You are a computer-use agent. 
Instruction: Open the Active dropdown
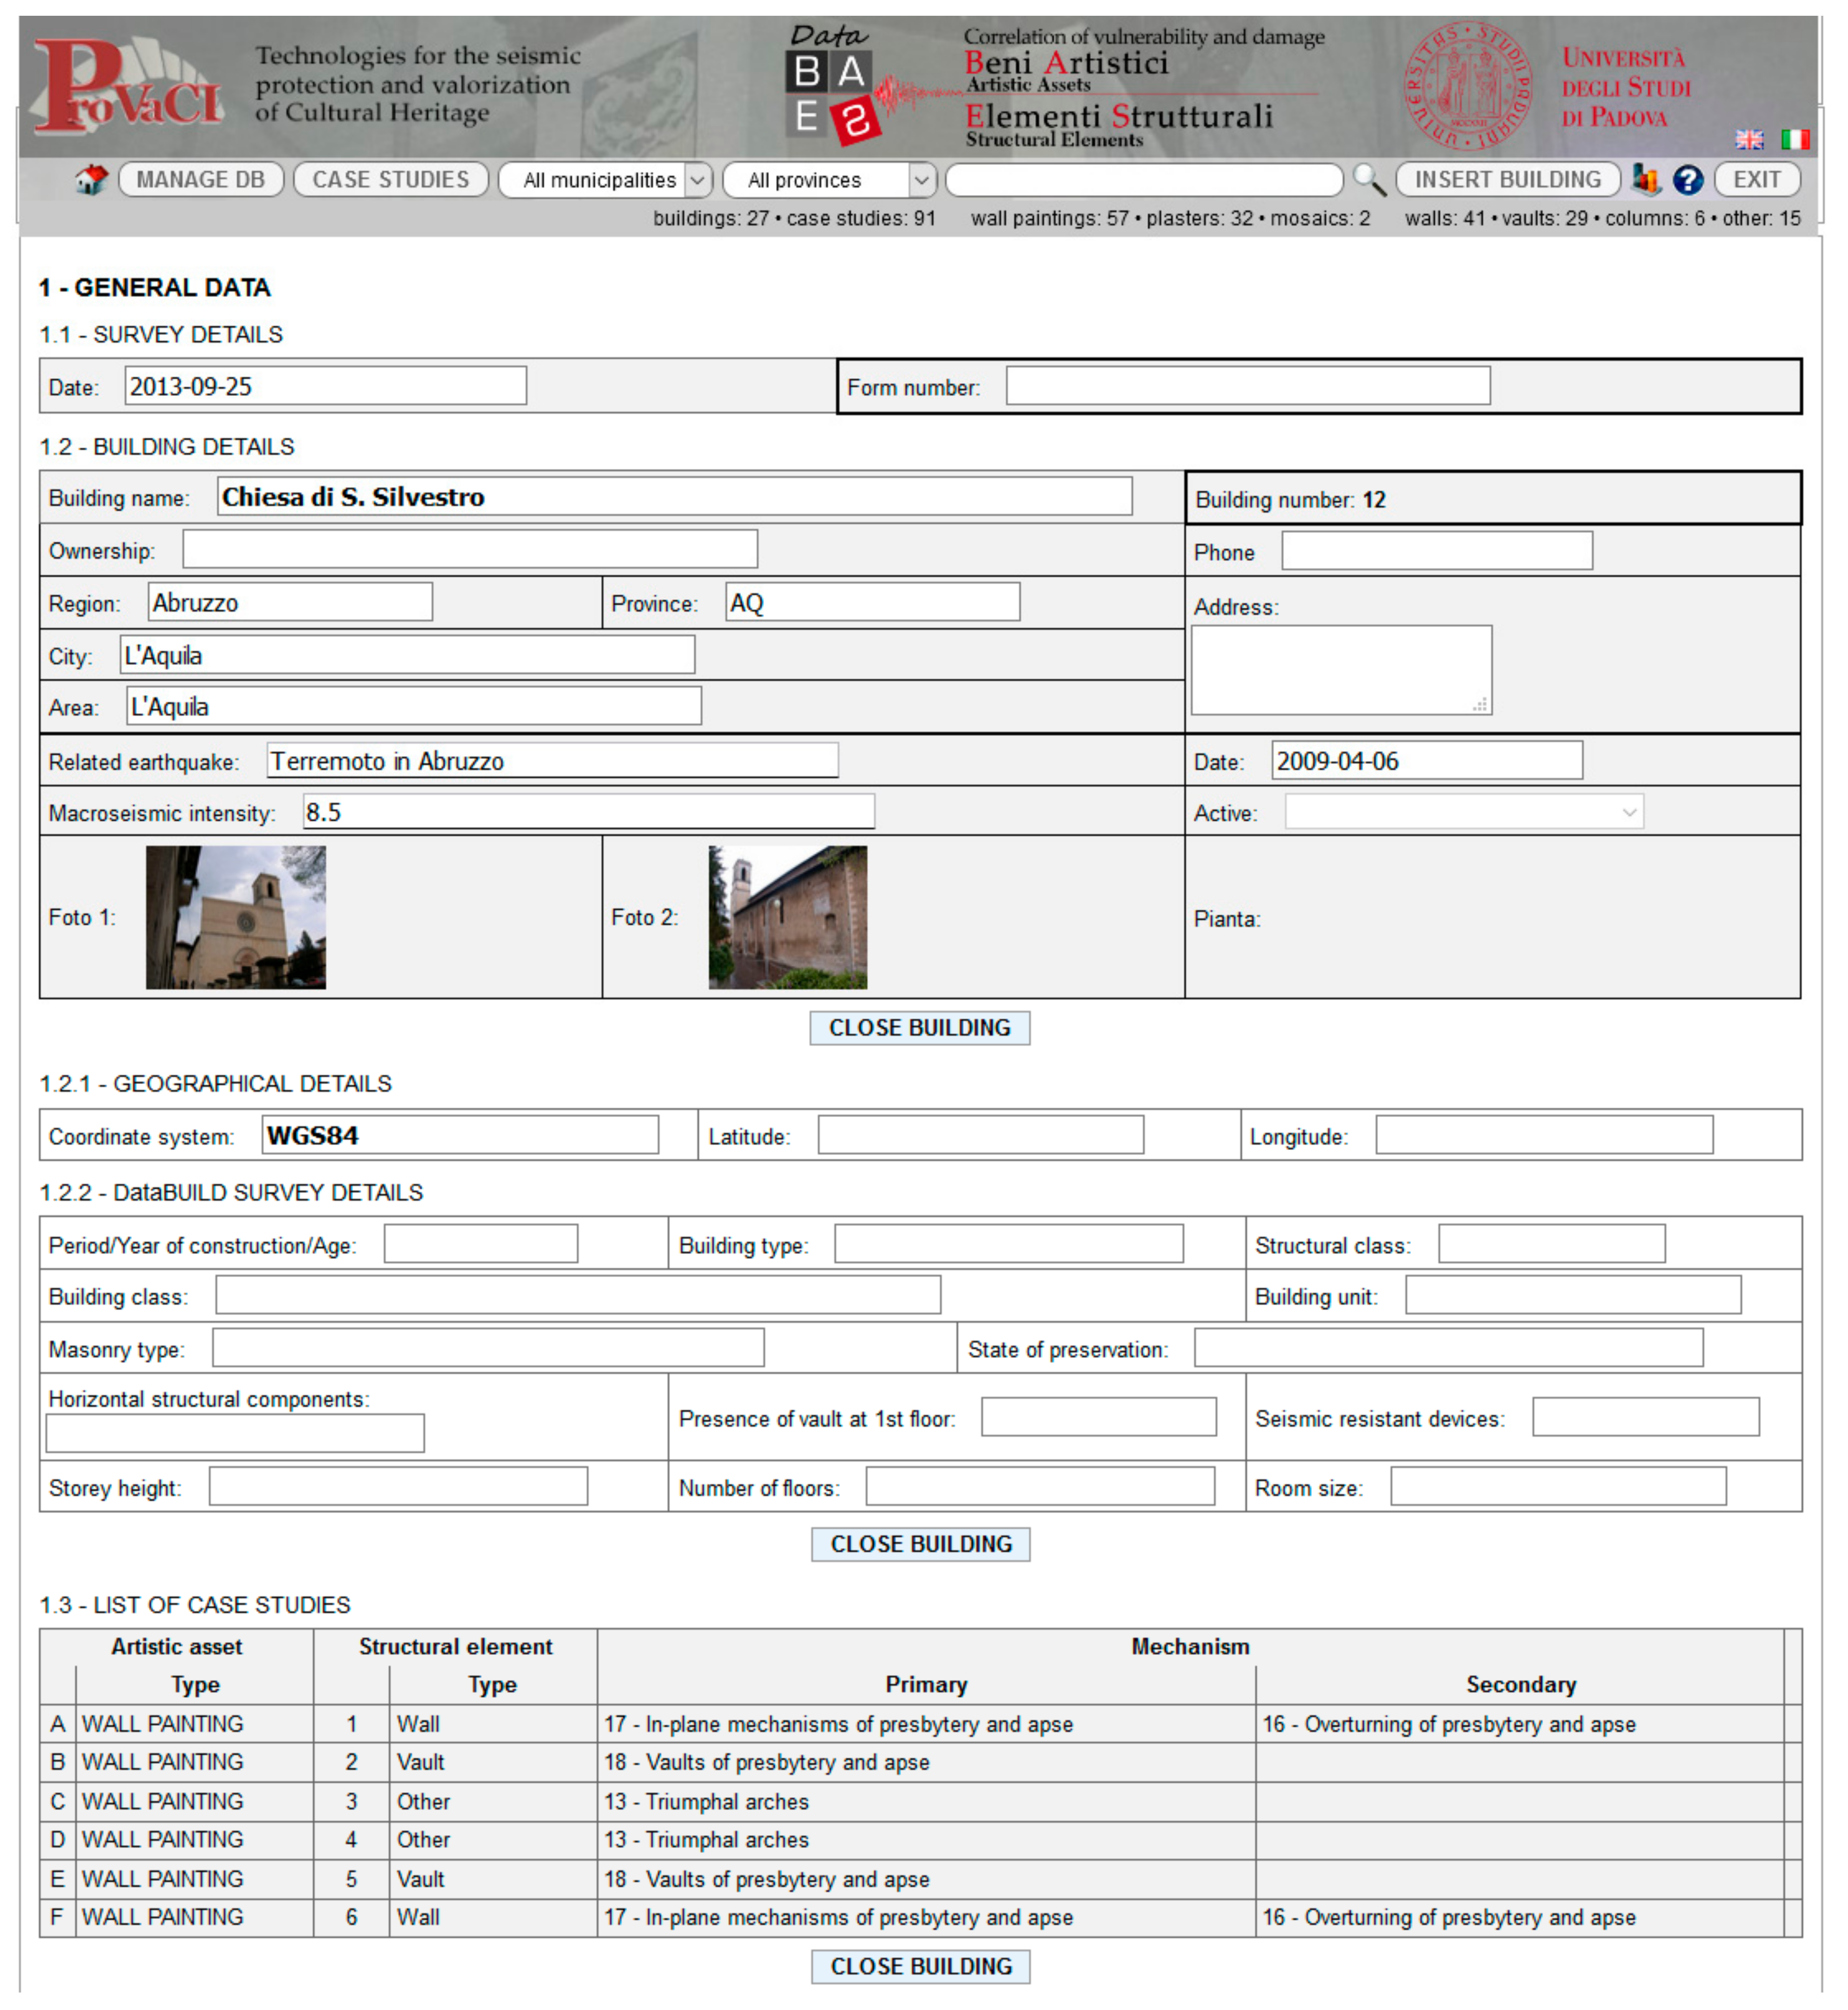coord(1463,813)
